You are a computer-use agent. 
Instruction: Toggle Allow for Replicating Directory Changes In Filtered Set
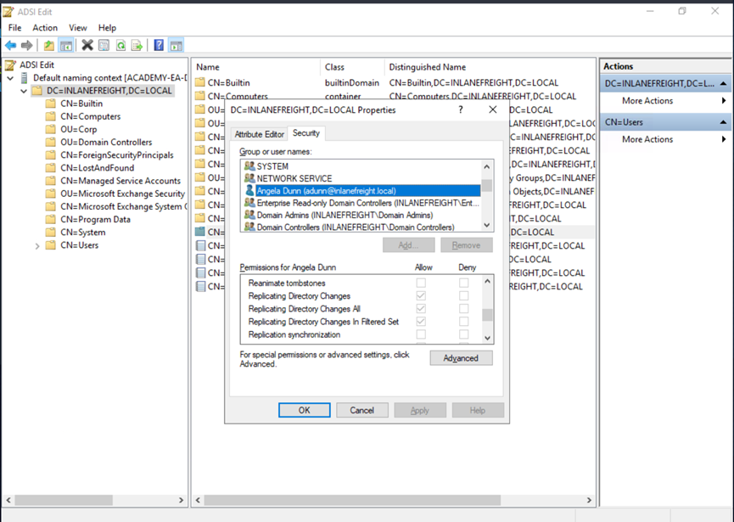click(421, 322)
